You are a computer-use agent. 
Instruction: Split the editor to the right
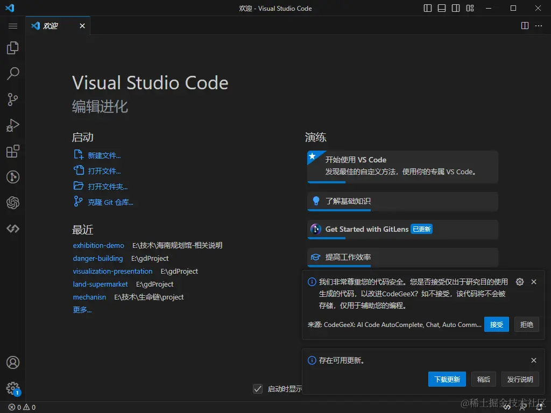(x=525, y=26)
